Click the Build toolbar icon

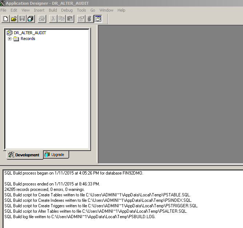click(89, 19)
